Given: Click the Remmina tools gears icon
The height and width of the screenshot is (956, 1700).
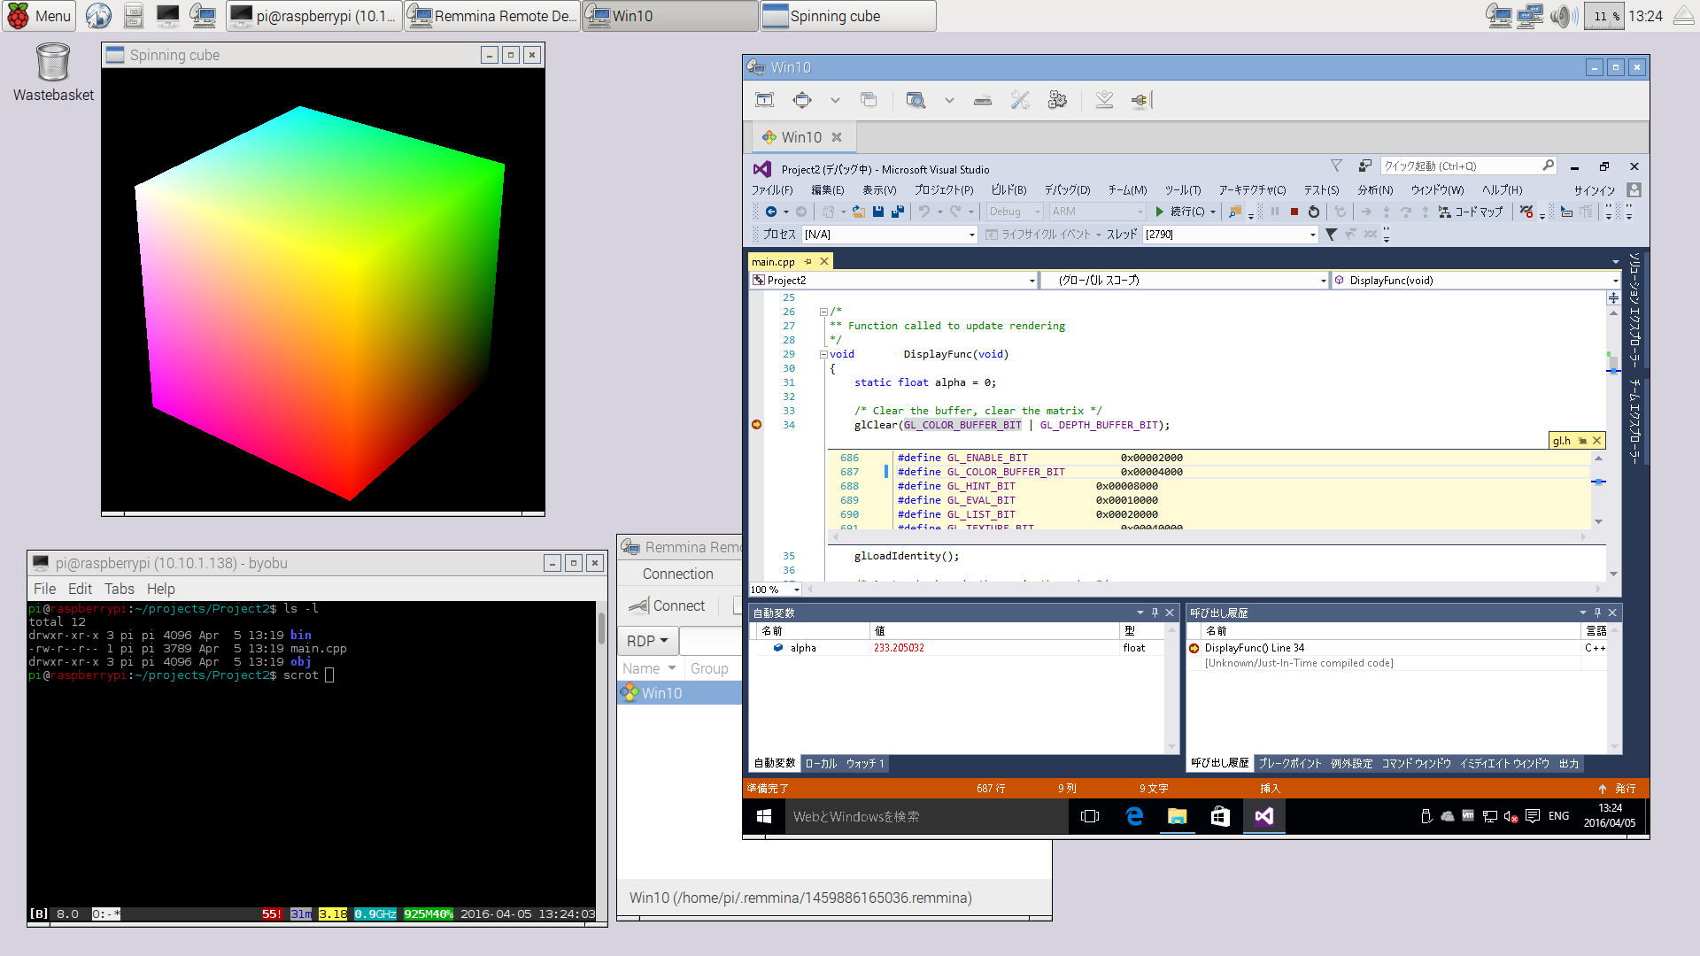Looking at the screenshot, I should [x=1057, y=100].
